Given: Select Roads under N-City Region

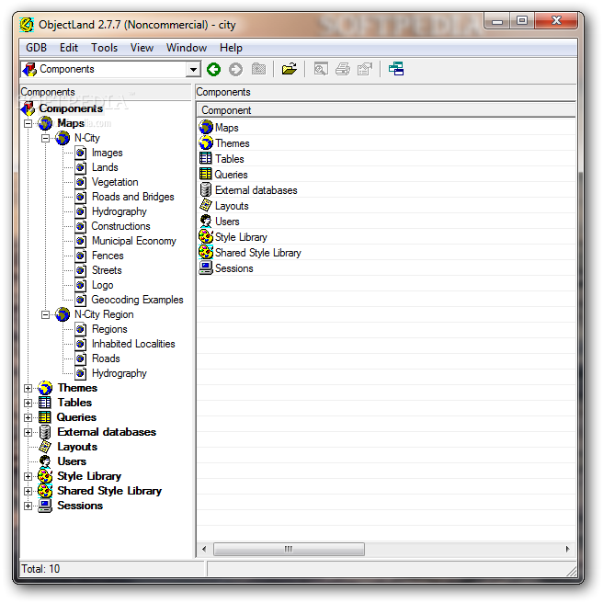Looking at the screenshot, I should click(106, 358).
